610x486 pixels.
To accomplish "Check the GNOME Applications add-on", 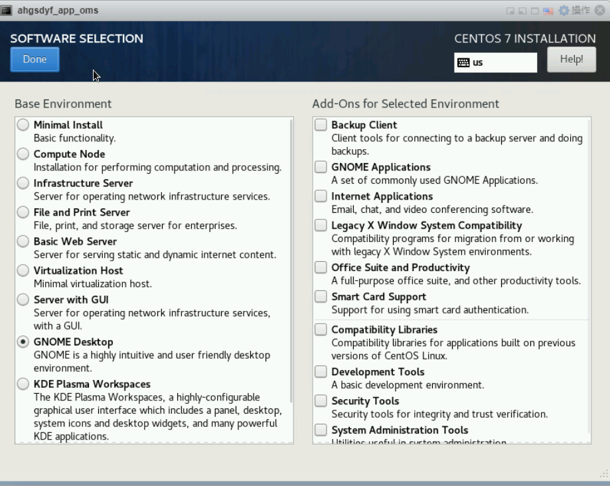I will pyautogui.click(x=321, y=167).
